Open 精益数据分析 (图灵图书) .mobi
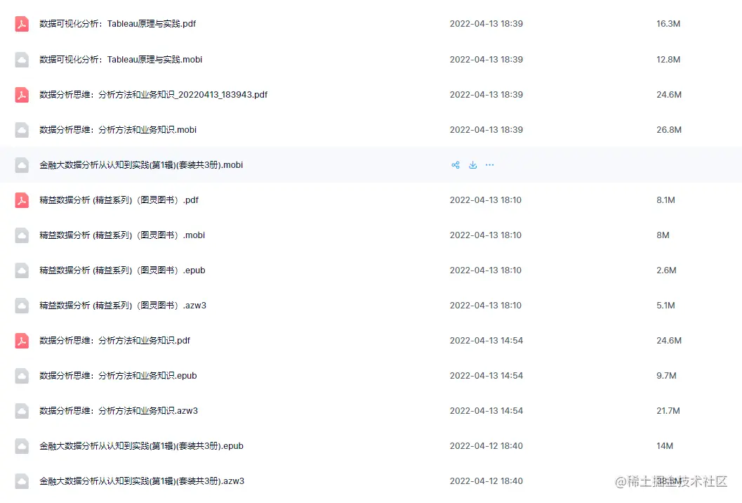 [x=122, y=235]
